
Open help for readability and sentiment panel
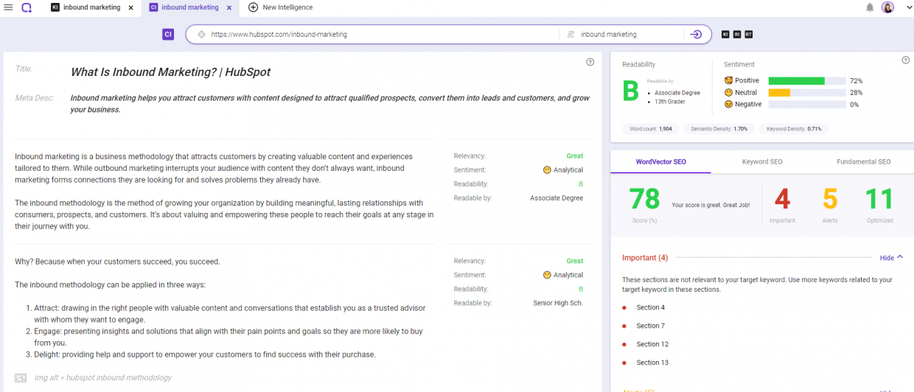[906, 60]
